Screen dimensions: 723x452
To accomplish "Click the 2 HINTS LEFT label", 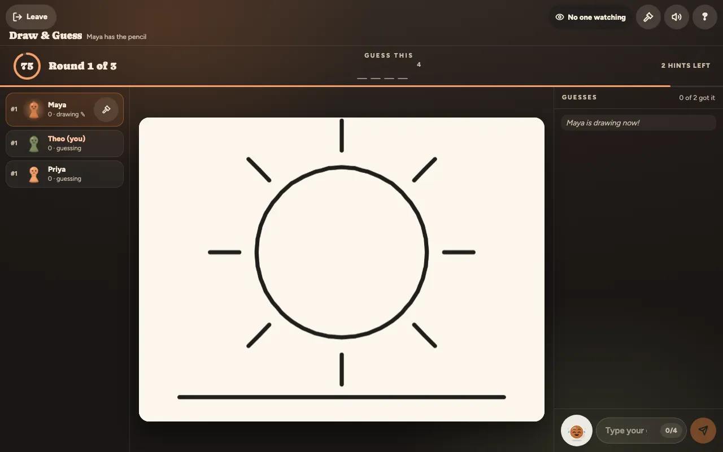I will pyautogui.click(x=686, y=66).
